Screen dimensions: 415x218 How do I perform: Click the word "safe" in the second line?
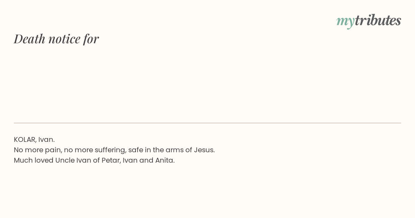[x=135, y=150]
